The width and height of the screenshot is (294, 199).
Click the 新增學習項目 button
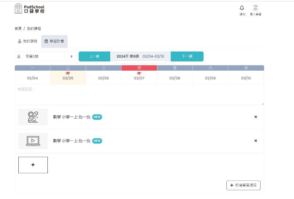pos(243,185)
